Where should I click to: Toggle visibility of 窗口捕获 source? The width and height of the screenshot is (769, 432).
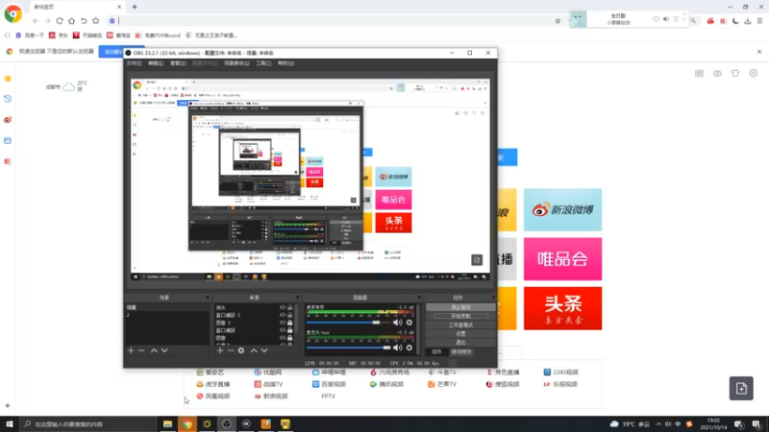(x=283, y=330)
